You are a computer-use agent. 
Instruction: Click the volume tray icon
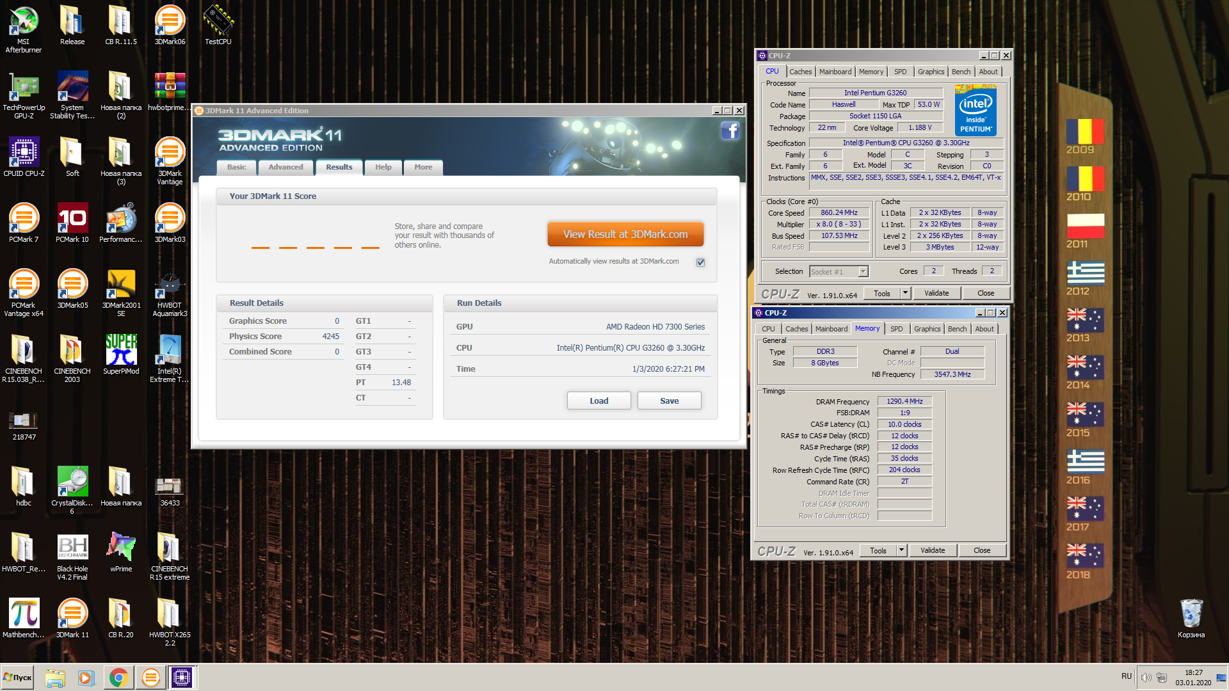coord(1146,678)
